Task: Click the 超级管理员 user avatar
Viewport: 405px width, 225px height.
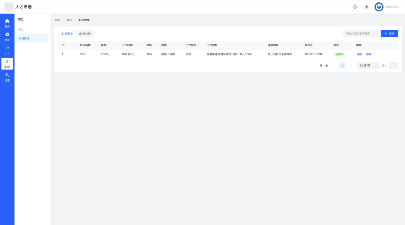Action: [x=379, y=7]
